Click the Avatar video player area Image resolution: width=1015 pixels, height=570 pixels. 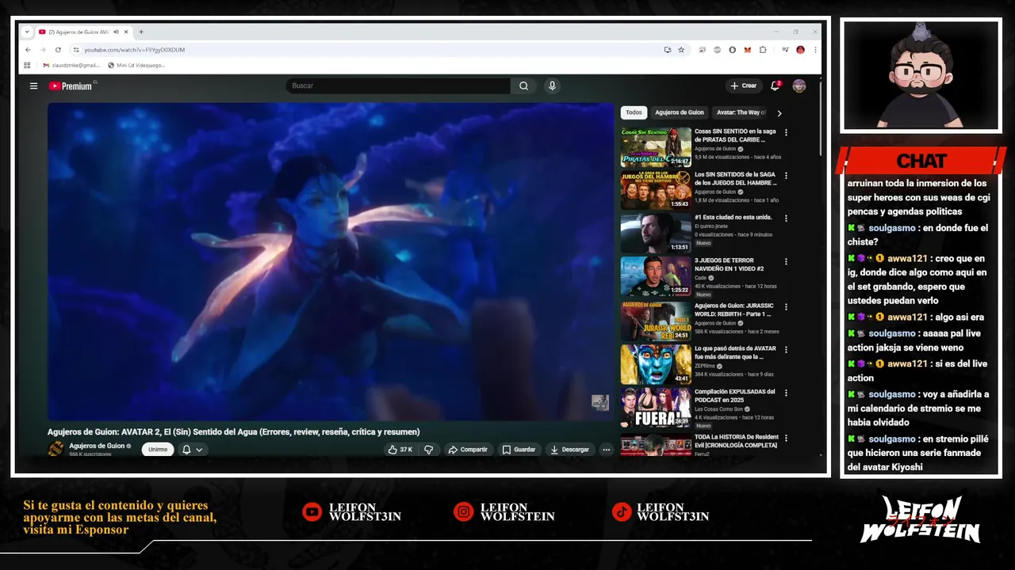tap(330, 261)
